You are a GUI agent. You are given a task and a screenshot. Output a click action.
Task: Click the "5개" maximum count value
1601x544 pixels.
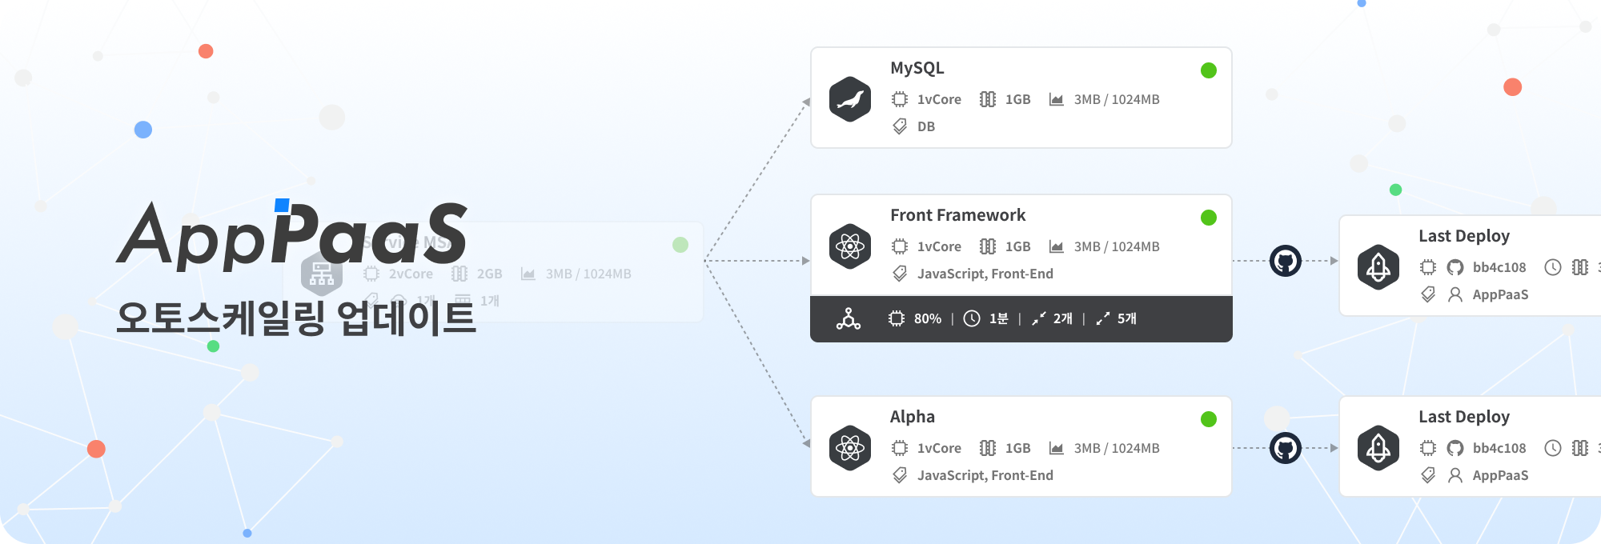pos(1127,318)
